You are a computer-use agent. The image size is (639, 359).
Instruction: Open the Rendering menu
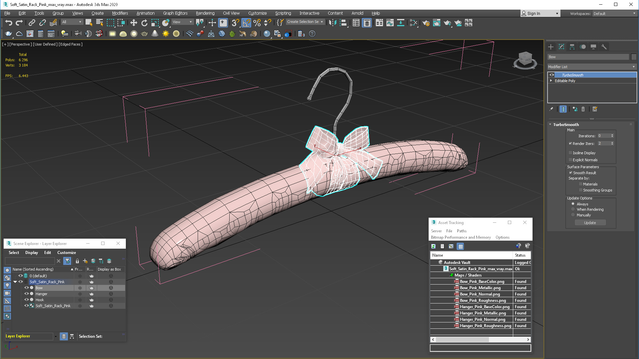(x=205, y=13)
